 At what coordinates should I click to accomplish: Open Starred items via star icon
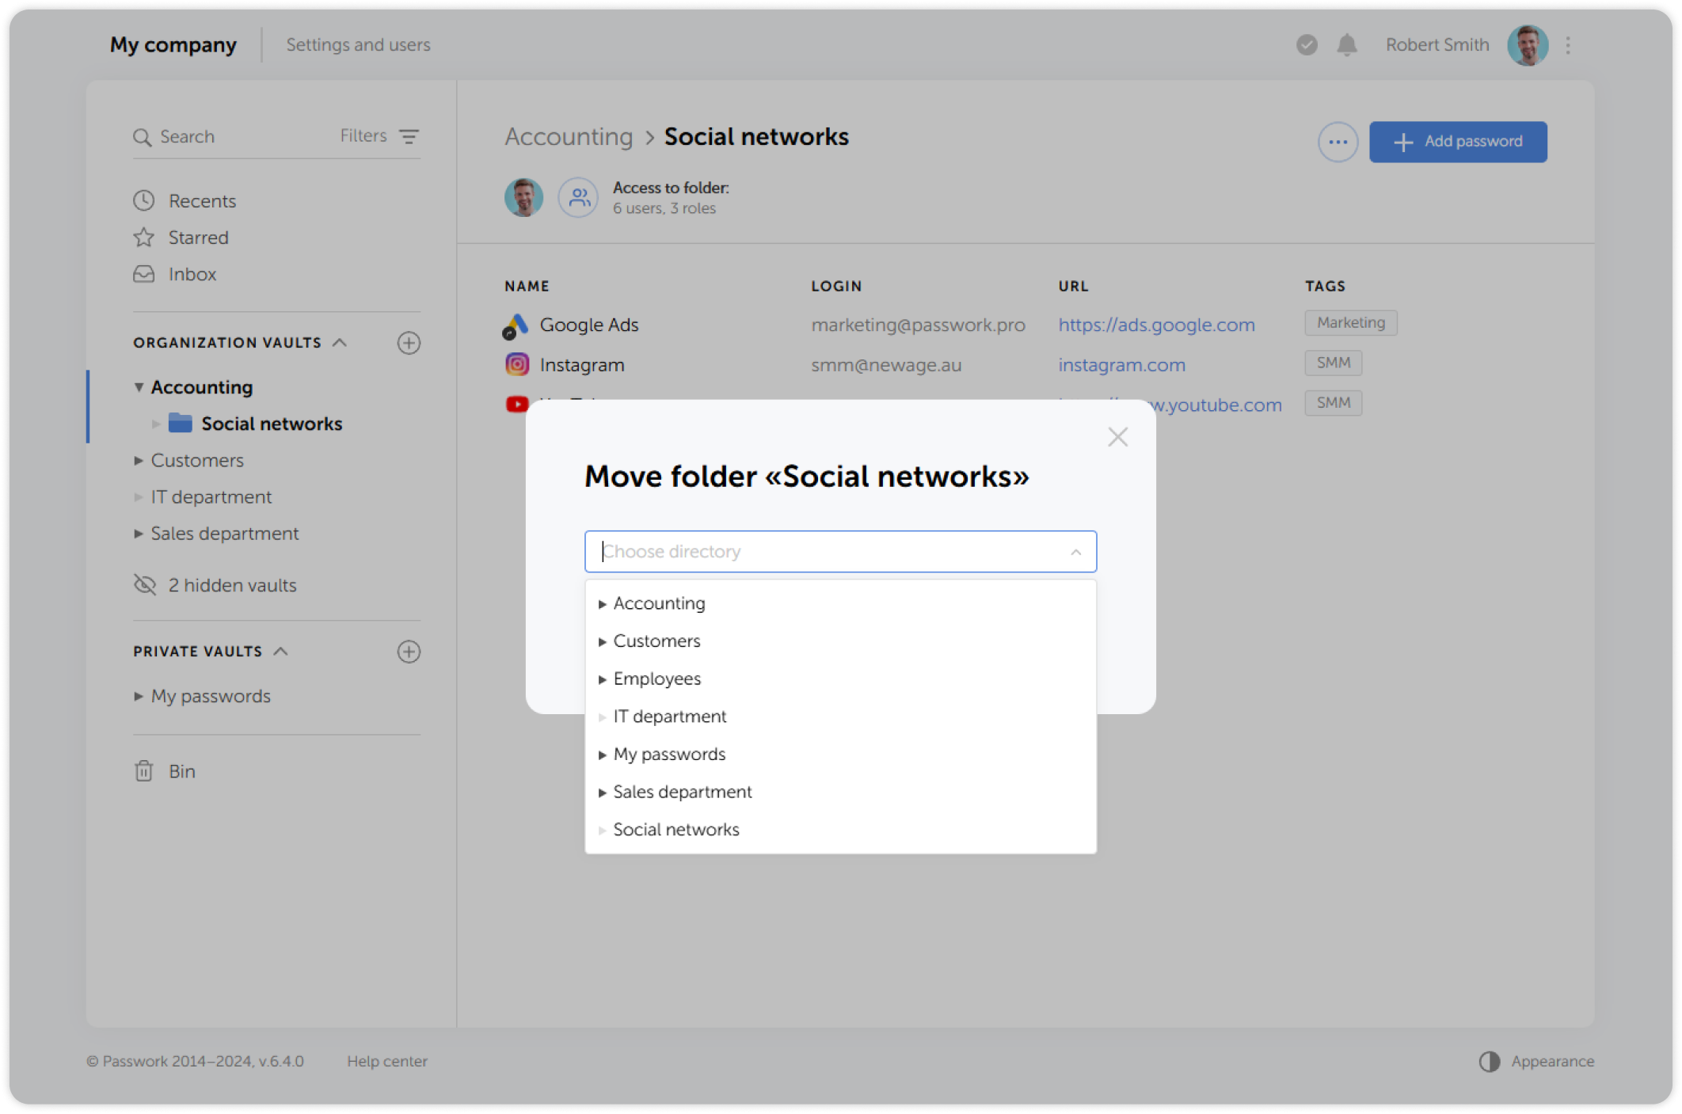click(x=143, y=237)
